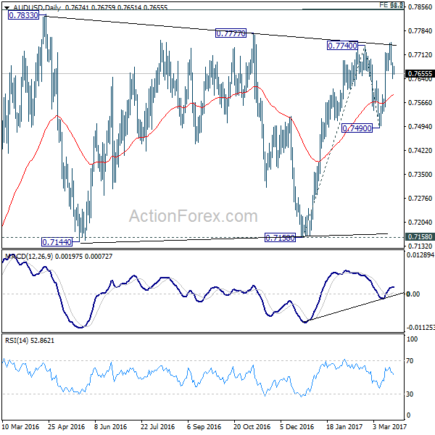
Task: Select the 0.78330 price label
Action: click(23, 15)
